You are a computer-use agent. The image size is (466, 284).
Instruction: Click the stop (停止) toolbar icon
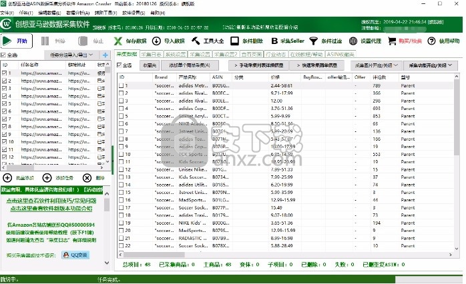point(83,41)
